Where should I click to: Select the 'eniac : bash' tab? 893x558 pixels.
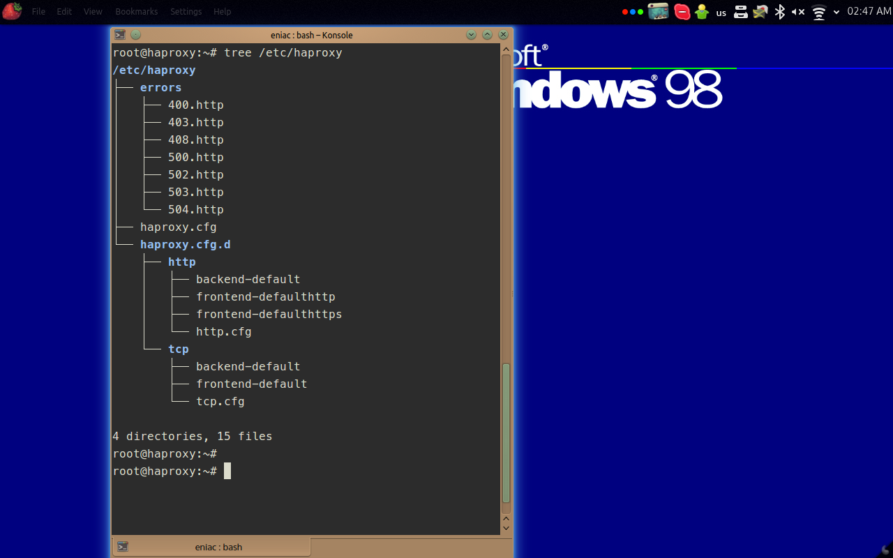pyautogui.click(x=211, y=547)
